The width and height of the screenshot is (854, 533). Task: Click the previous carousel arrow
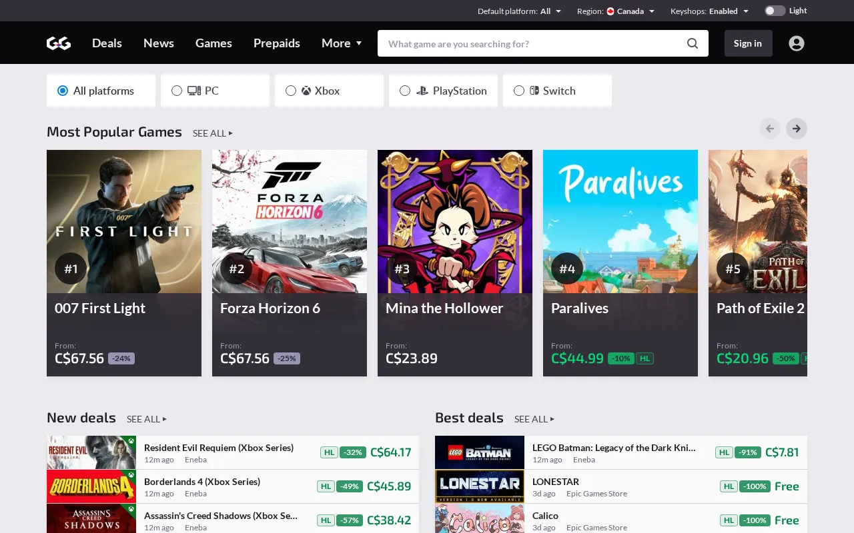770,129
